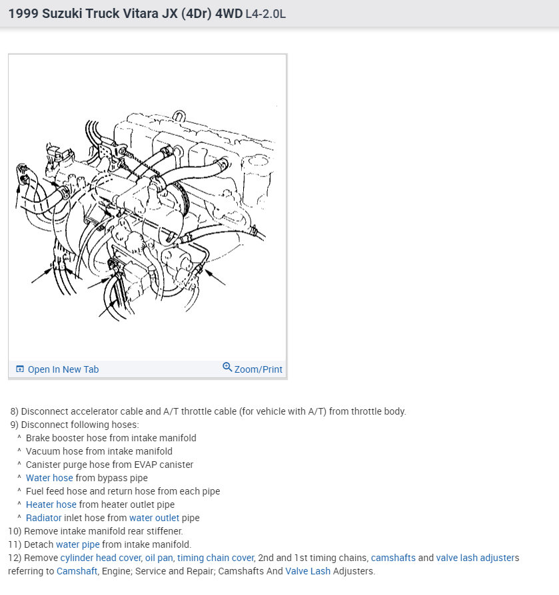Image resolution: width=559 pixels, height=595 pixels.
Task: Open In New Tab link text
Action: (x=63, y=369)
